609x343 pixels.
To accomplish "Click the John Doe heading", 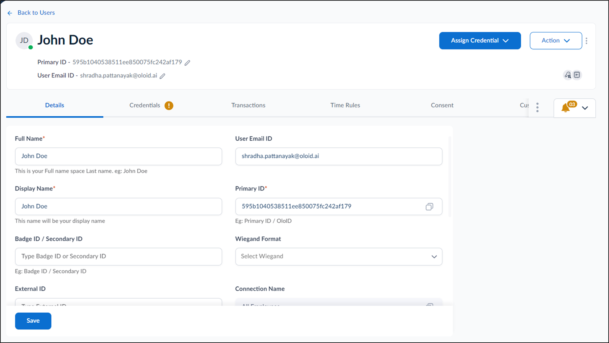I will [x=65, y=40].
